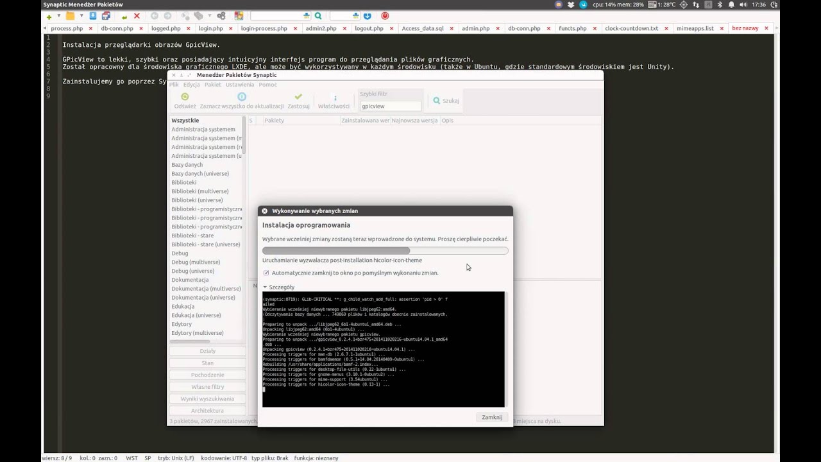Click the reload file green arrow icon
The width and height of the screenshot is (821, 462).
(124, 16)
